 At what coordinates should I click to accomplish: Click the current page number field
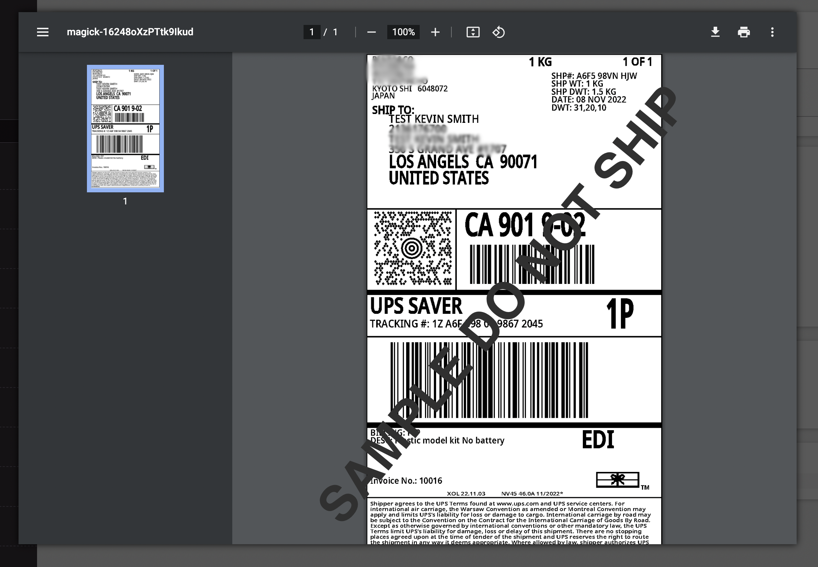pos(312,32)
